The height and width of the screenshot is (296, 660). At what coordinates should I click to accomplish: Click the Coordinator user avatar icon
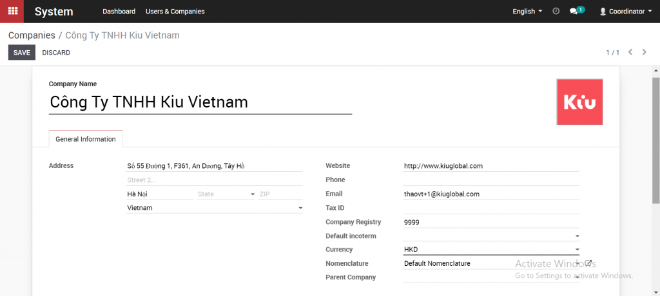click(603, 12)
